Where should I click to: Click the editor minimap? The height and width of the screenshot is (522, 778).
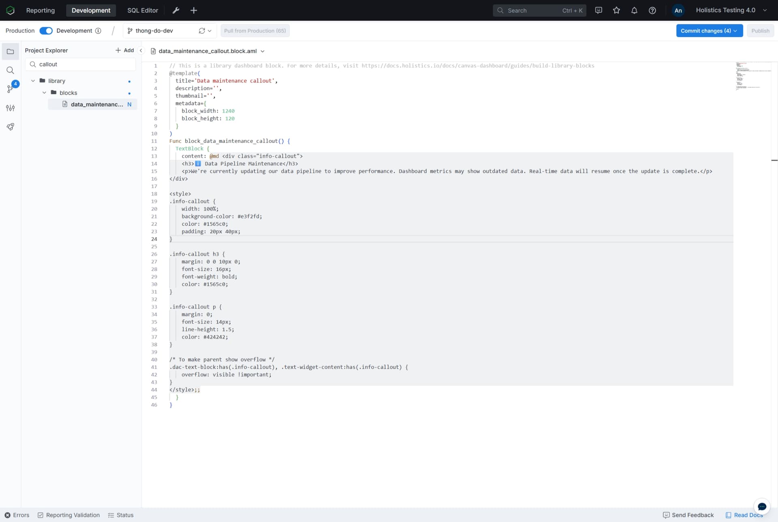pos(753,77)
